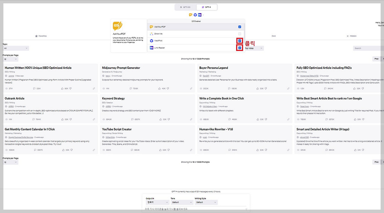Click the top Prev pagination button

(376, 59)
